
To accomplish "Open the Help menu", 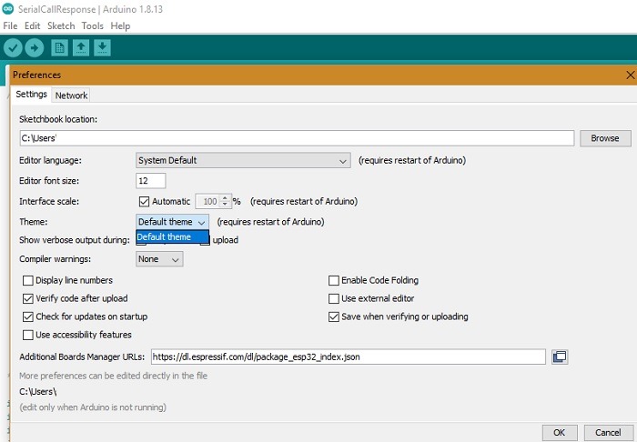I will [120, 26].
